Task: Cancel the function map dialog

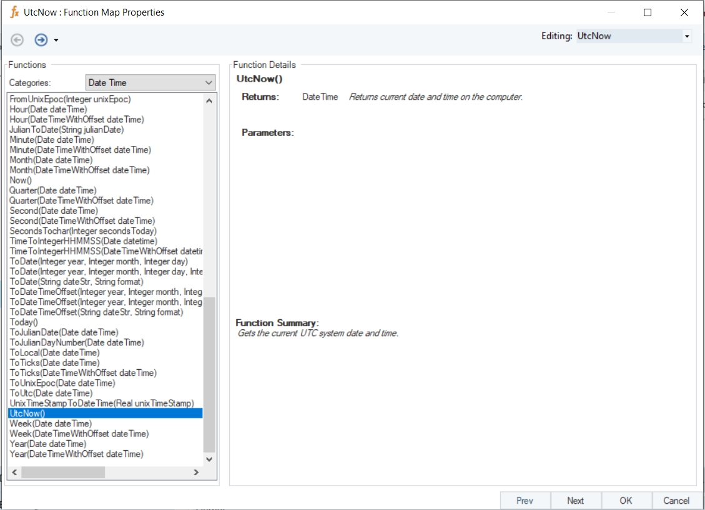Action: [676, 501]
